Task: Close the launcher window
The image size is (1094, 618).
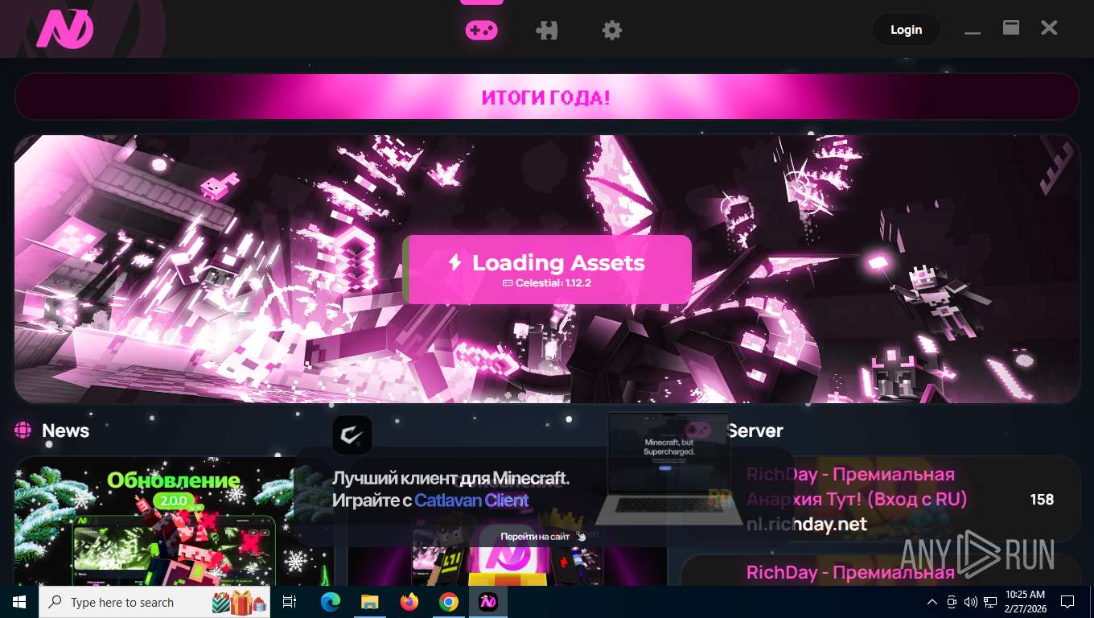Action: [1049, 28]
